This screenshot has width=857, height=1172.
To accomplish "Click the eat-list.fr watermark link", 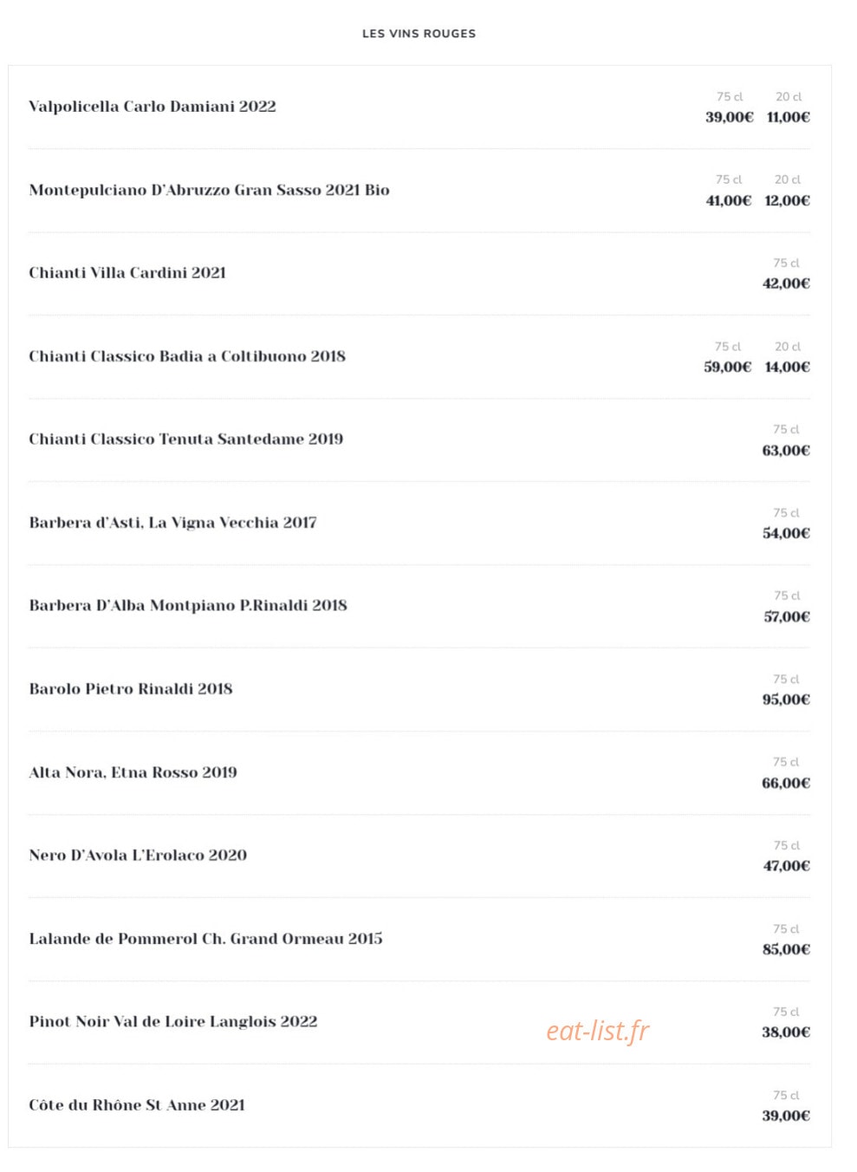I will [x=597, y=1031].
